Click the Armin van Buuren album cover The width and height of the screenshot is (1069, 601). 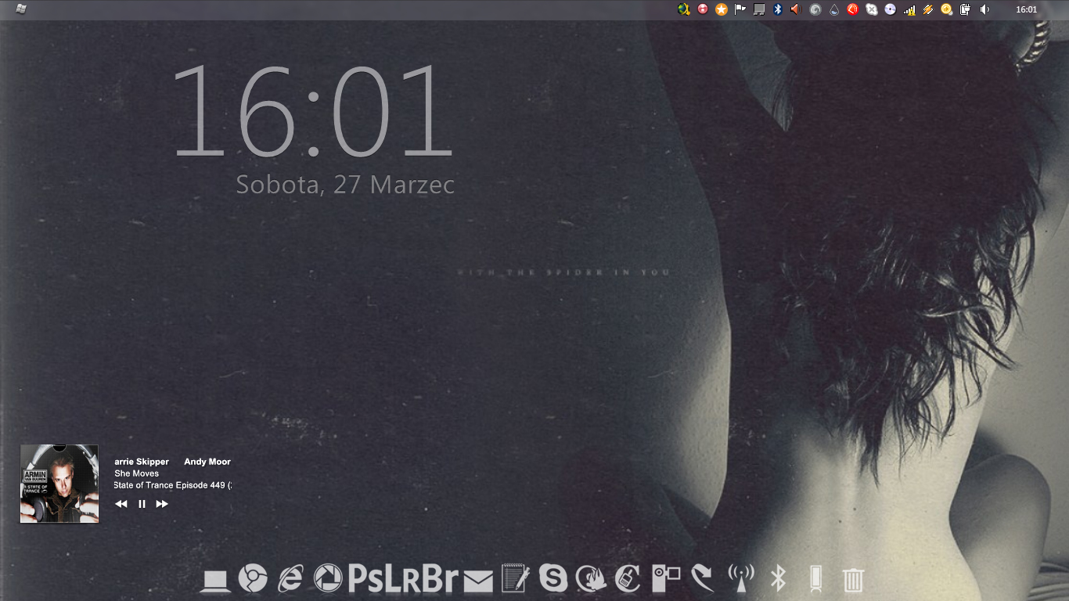tap(59, 484)
